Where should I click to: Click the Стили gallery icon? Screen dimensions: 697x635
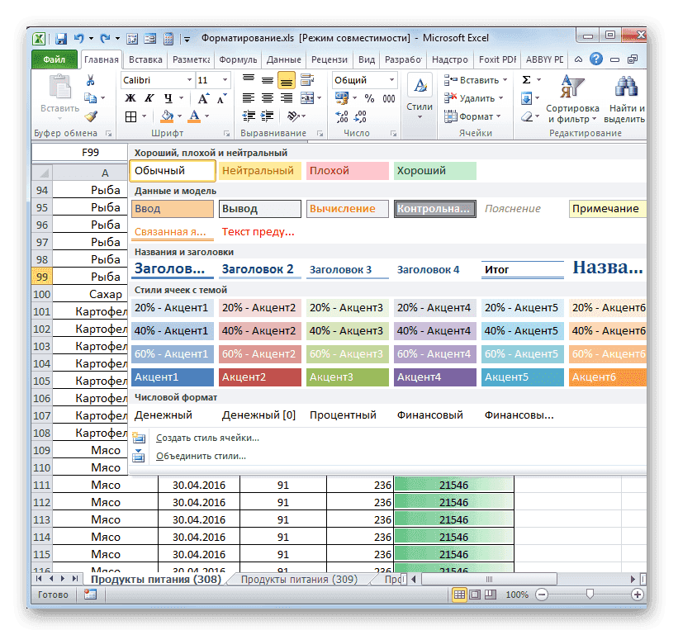(420, 85)
